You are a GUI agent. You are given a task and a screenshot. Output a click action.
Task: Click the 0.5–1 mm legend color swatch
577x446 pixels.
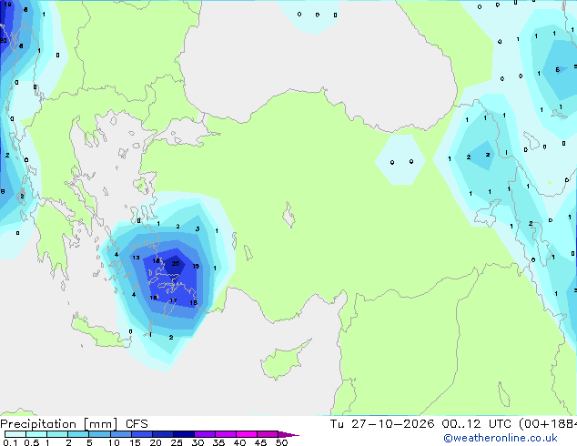pos(36,434)
